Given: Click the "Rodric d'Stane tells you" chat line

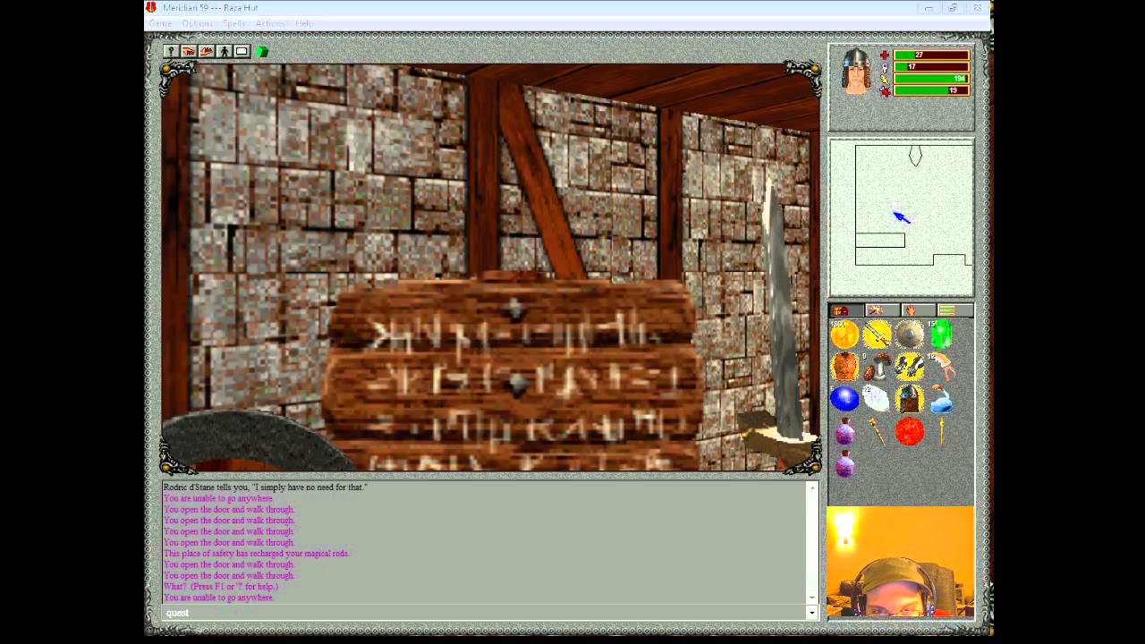Looking at the screenshot, I should tap(265, 487).
